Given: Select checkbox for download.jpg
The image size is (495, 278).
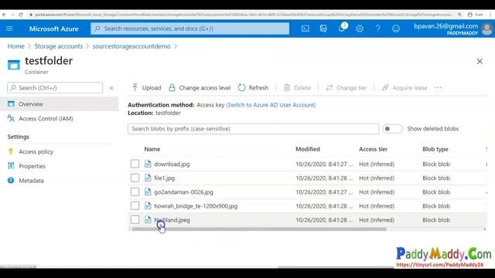Looking at the screenshot, I should click(135, 164).
